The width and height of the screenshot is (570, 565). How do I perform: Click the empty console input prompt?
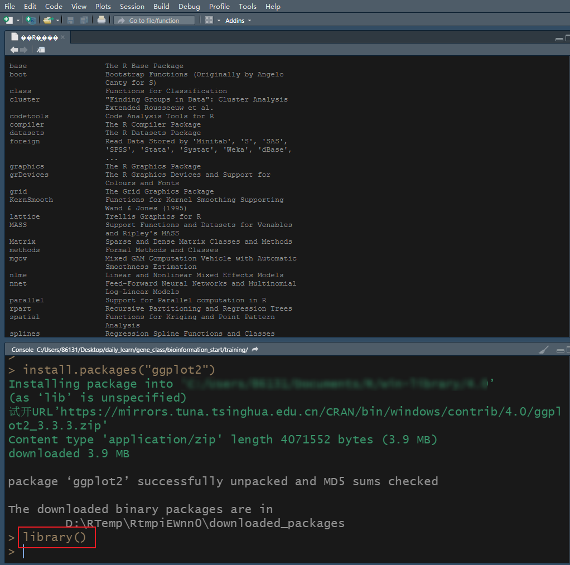23,551
